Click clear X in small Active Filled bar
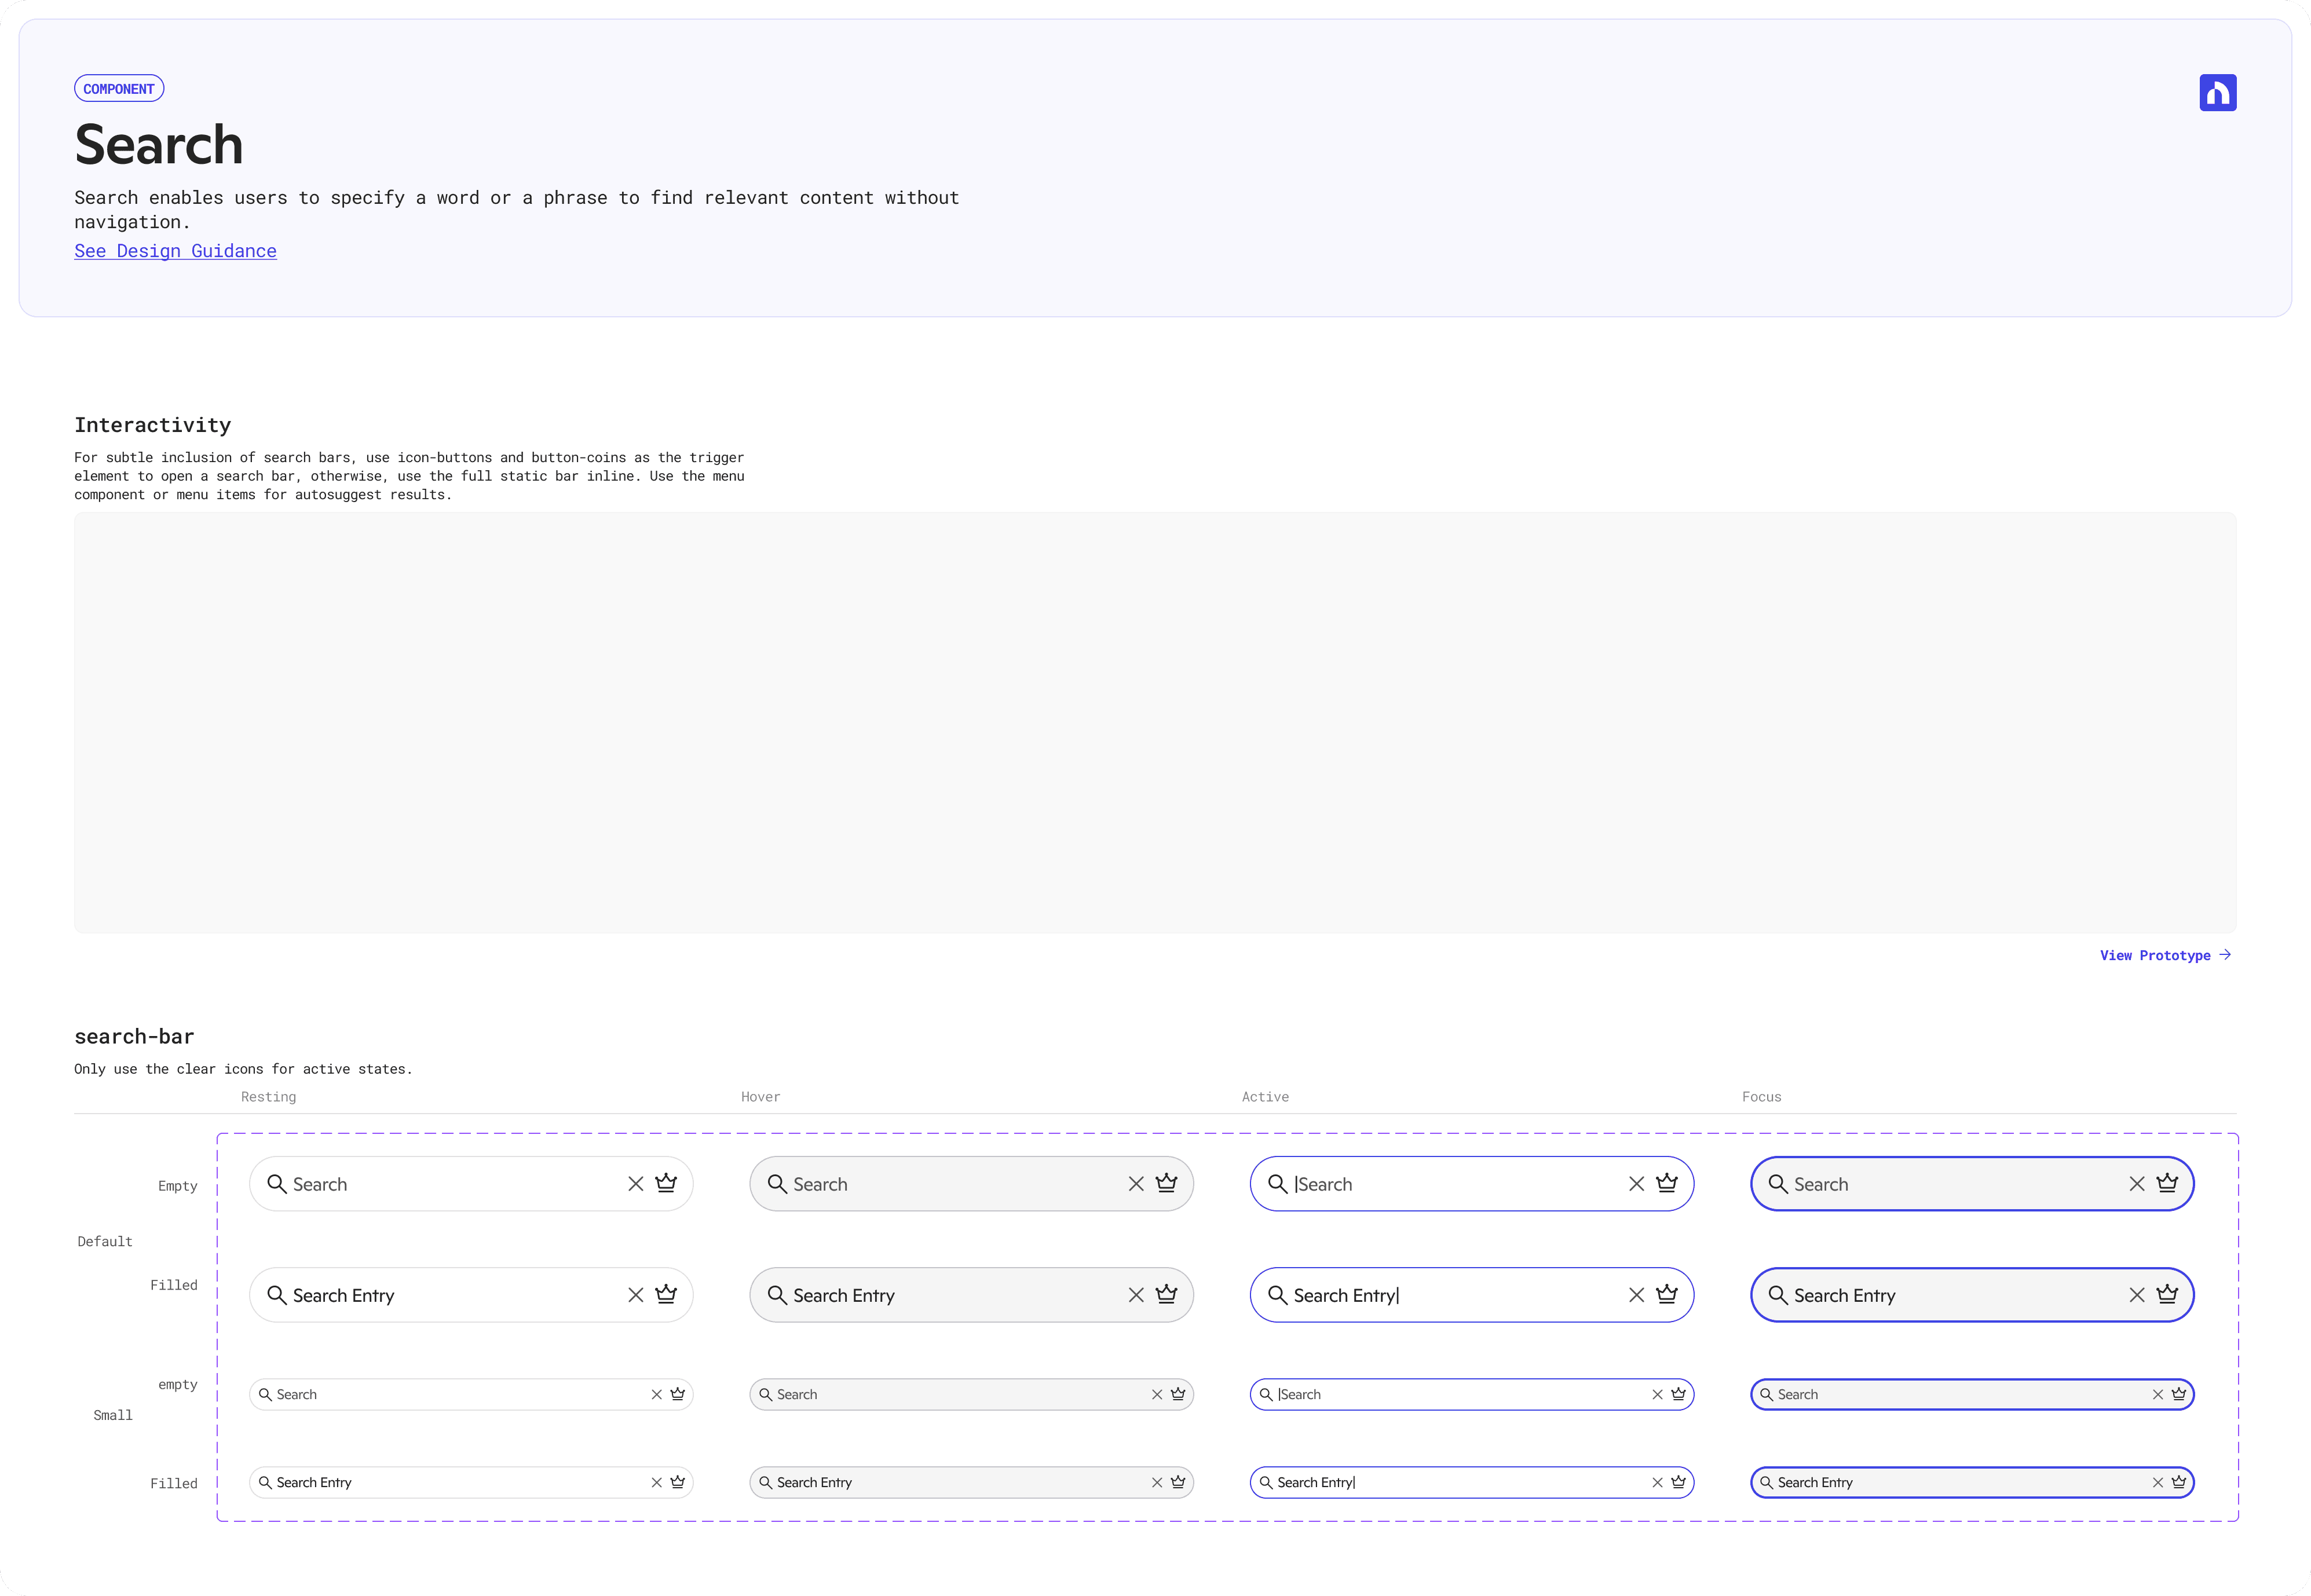The height and width of the screenshot is (1596, 2311). point(1657,1482)
